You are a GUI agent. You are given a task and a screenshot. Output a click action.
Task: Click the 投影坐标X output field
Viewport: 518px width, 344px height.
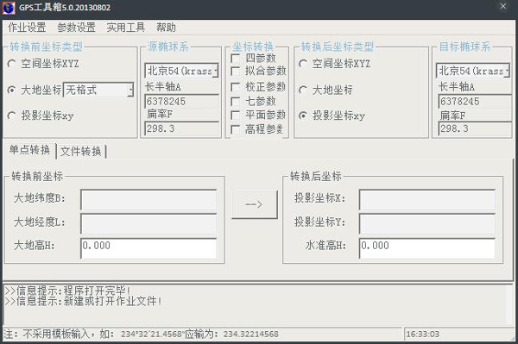pos(427,200)
